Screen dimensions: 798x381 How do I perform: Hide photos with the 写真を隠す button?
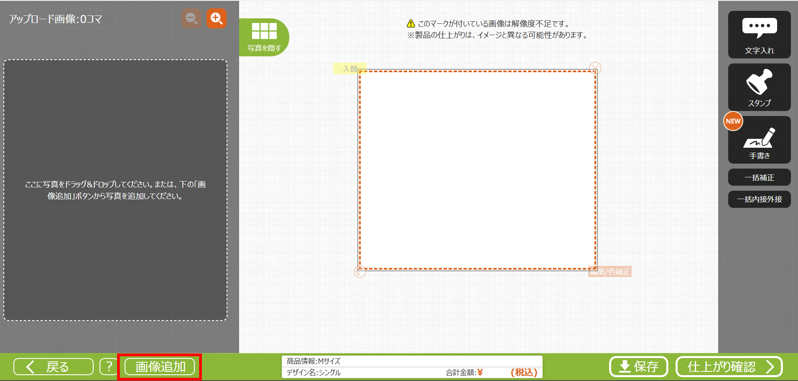pyautogui.click(x=264, y=37)
